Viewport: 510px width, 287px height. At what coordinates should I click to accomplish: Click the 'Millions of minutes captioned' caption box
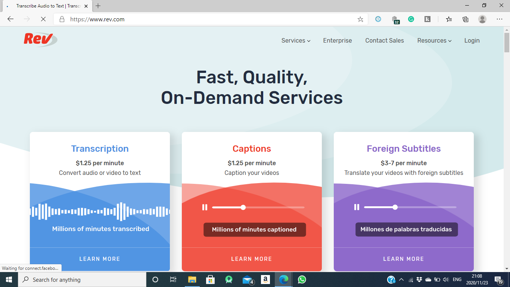255,229
